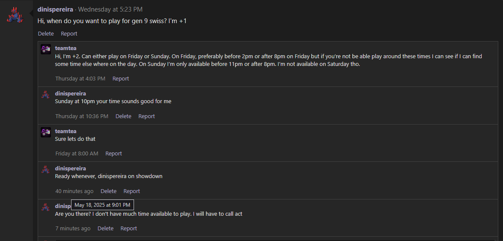The image size is (503, 241).
Task: Click the 'Wednesday at 5:23 PM' timestamp
Action: [x=110, y=9]
